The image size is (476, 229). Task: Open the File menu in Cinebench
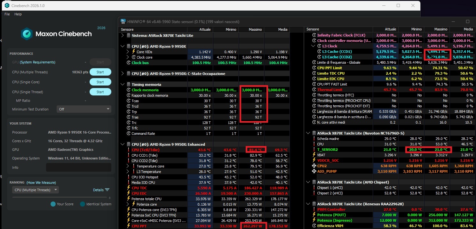7,14
